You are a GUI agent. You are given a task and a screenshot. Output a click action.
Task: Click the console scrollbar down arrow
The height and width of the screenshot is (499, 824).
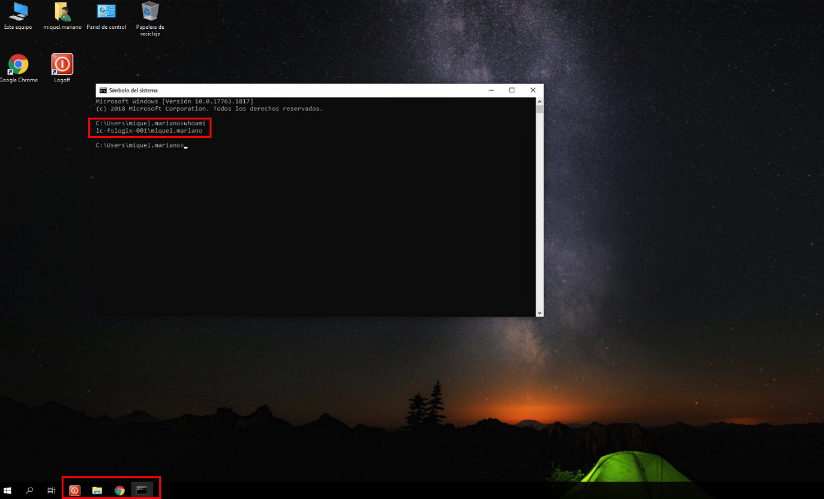click(540, 312)
